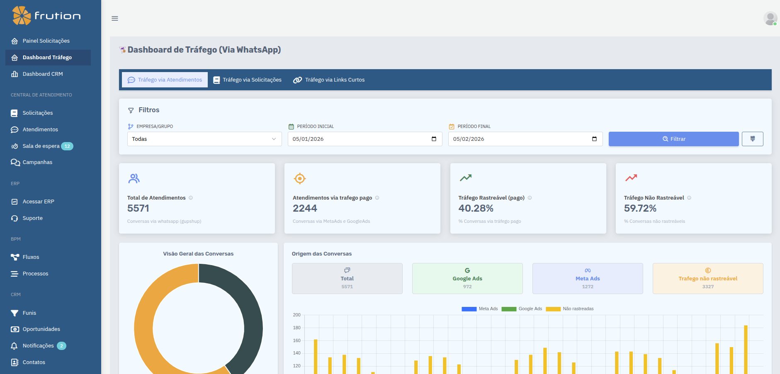
Task: Click info icon beside Tráfego Não Rastreável
Action: click(689, 198)
